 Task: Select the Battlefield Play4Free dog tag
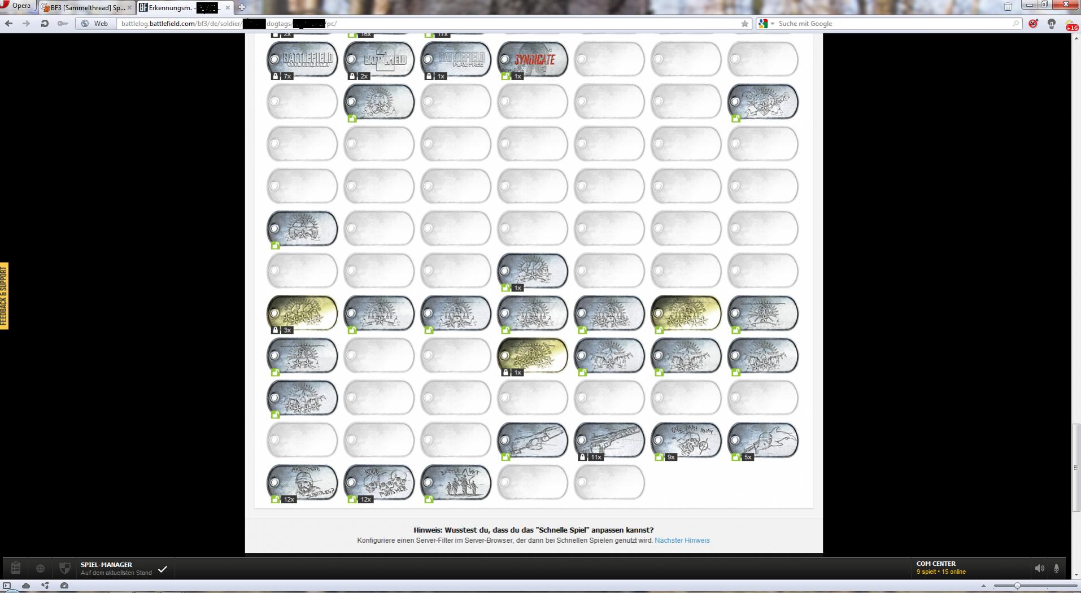(456, 59)
